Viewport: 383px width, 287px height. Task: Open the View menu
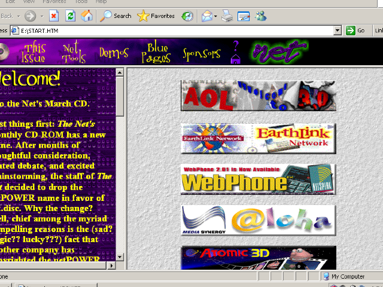coord(29,2)
